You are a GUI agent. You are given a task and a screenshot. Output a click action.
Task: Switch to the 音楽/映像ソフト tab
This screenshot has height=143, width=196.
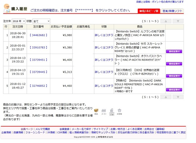tap(172, 11)
